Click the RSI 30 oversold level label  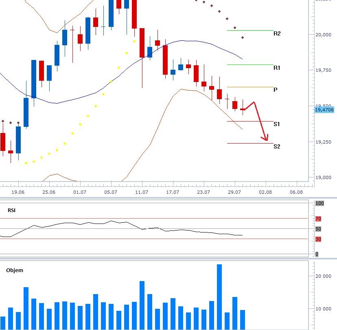[318, 239]
